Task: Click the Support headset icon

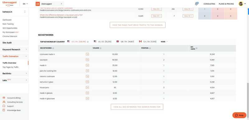Action: coord(4,106)
